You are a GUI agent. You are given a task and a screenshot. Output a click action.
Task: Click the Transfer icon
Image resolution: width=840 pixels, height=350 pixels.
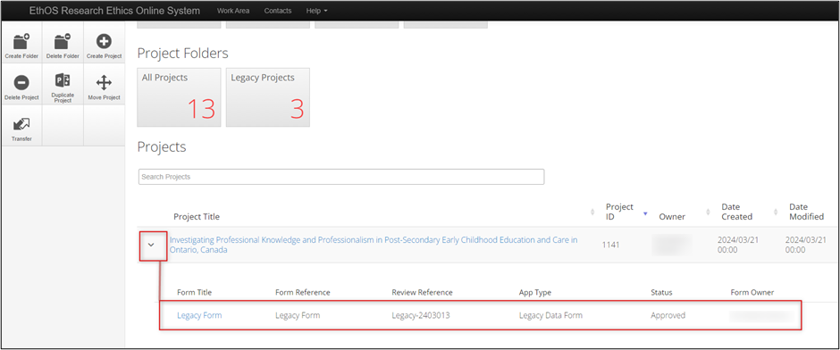[21, 125]
